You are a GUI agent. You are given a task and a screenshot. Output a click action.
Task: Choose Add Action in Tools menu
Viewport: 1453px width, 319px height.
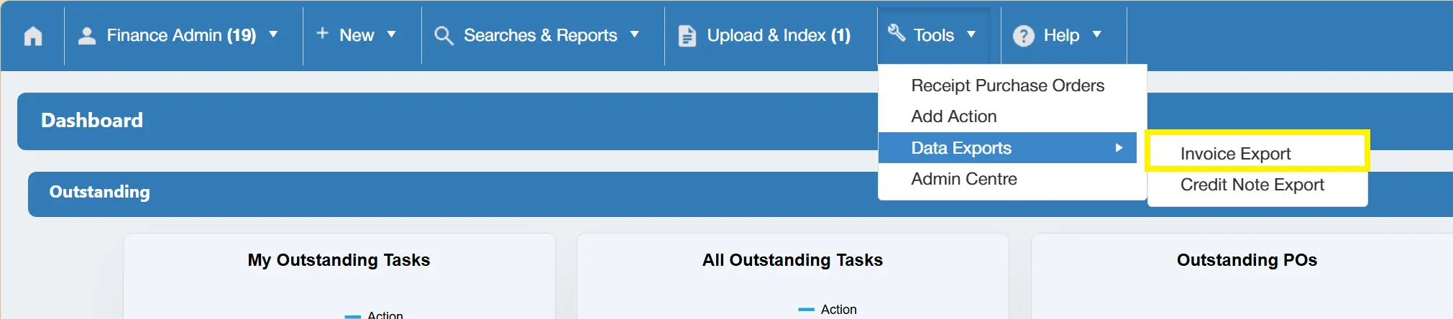[x=953, y=116]
